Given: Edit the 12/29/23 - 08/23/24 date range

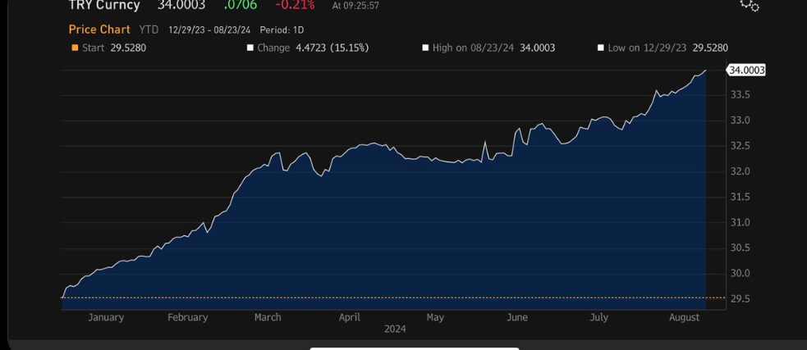Looking at the screenshot, I should (209, 30).
